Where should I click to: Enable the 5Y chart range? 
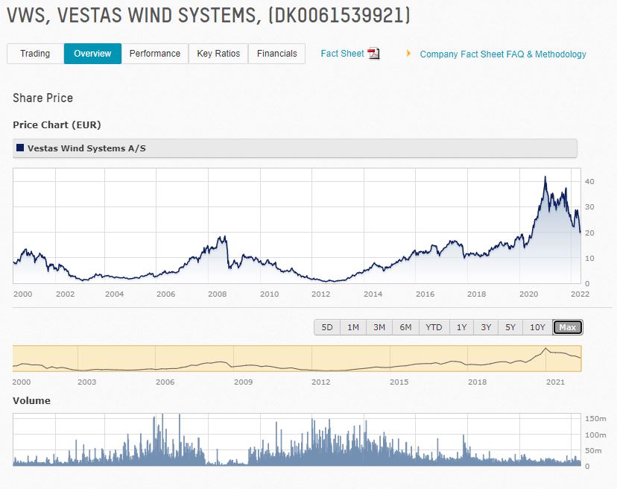pyautogui.click(x=510, y=326)
